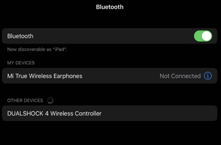Click the Not Connected status text
Image resolution: width=221 pixels, height=145 pixels.
pyautogui.click(x=180, y=76)
